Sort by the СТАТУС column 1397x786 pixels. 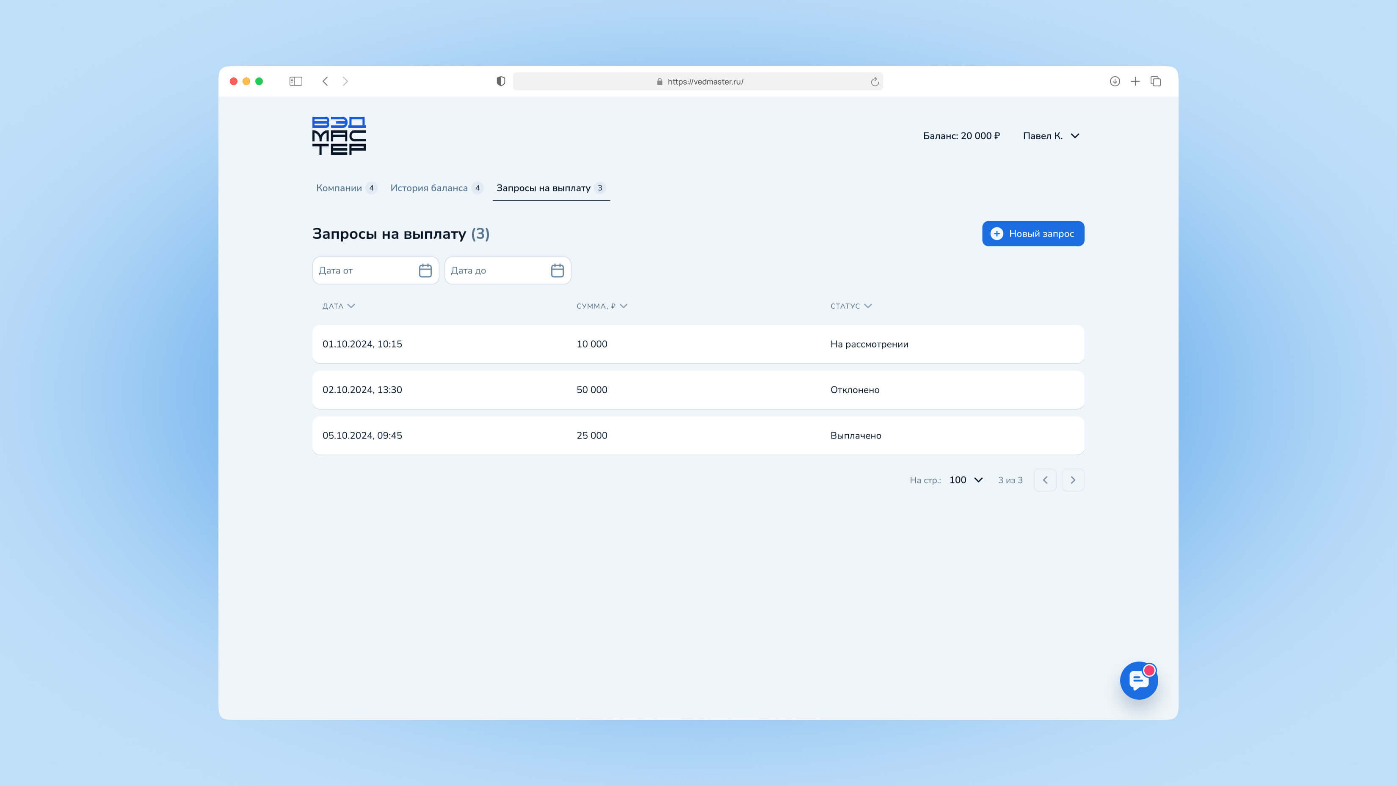click(850, 306)
